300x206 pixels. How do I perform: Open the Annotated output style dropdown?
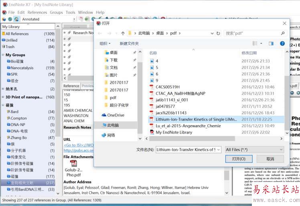(x=74, y=19)
